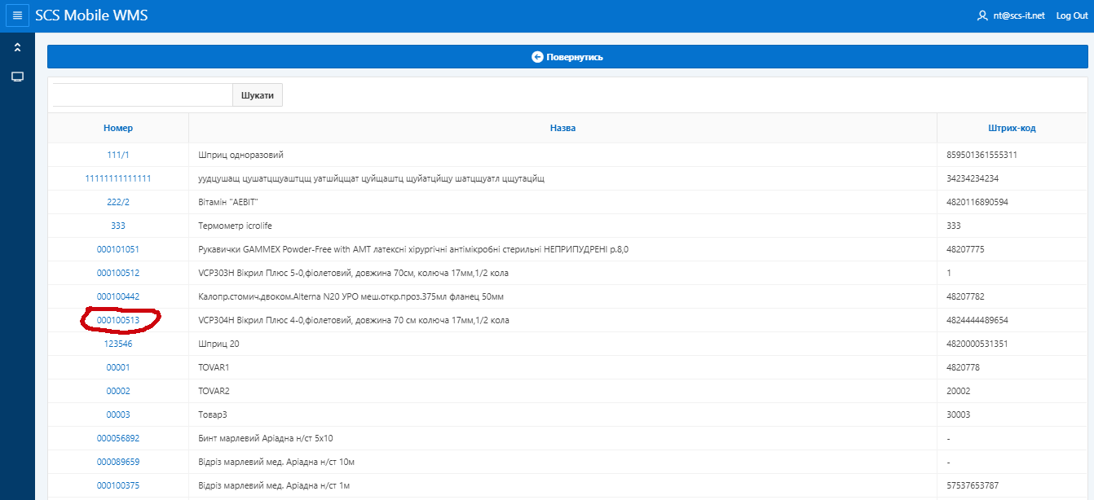Open item number 000100512
The width and height of the screenshot is (1094, 500).
click(x=118, y=273)
